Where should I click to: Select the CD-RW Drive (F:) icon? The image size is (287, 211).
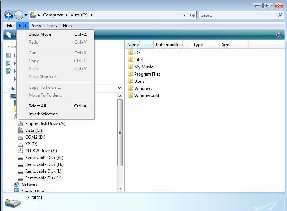(20, 150)
